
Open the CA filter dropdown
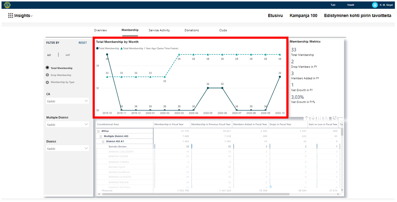tap(67, 101)
